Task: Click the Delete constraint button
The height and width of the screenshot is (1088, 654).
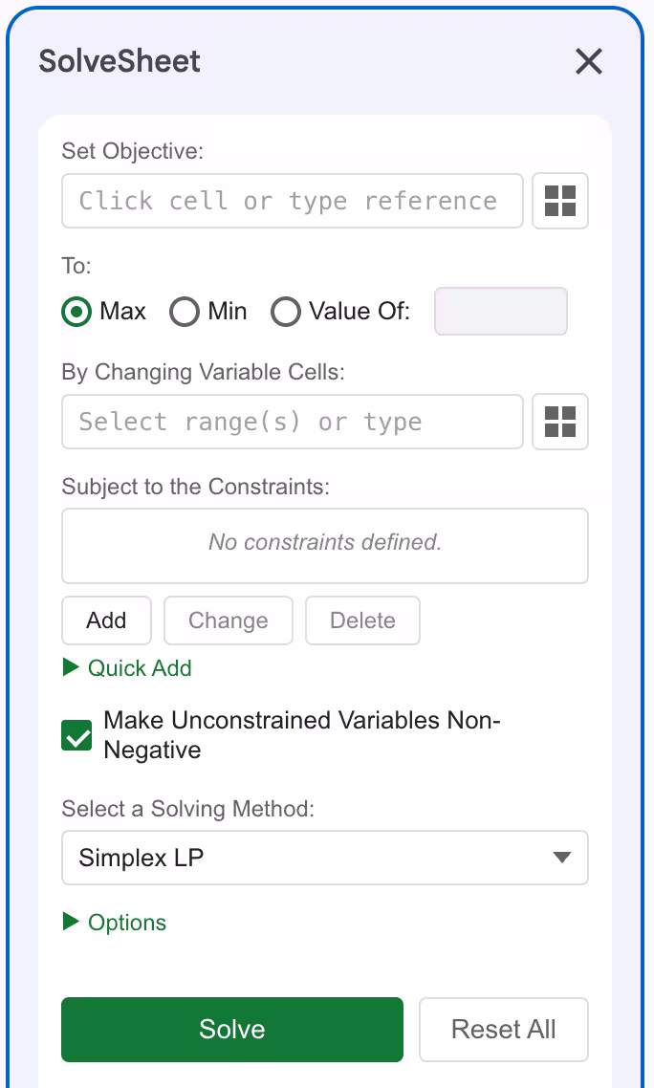Action: coord(362,620)
